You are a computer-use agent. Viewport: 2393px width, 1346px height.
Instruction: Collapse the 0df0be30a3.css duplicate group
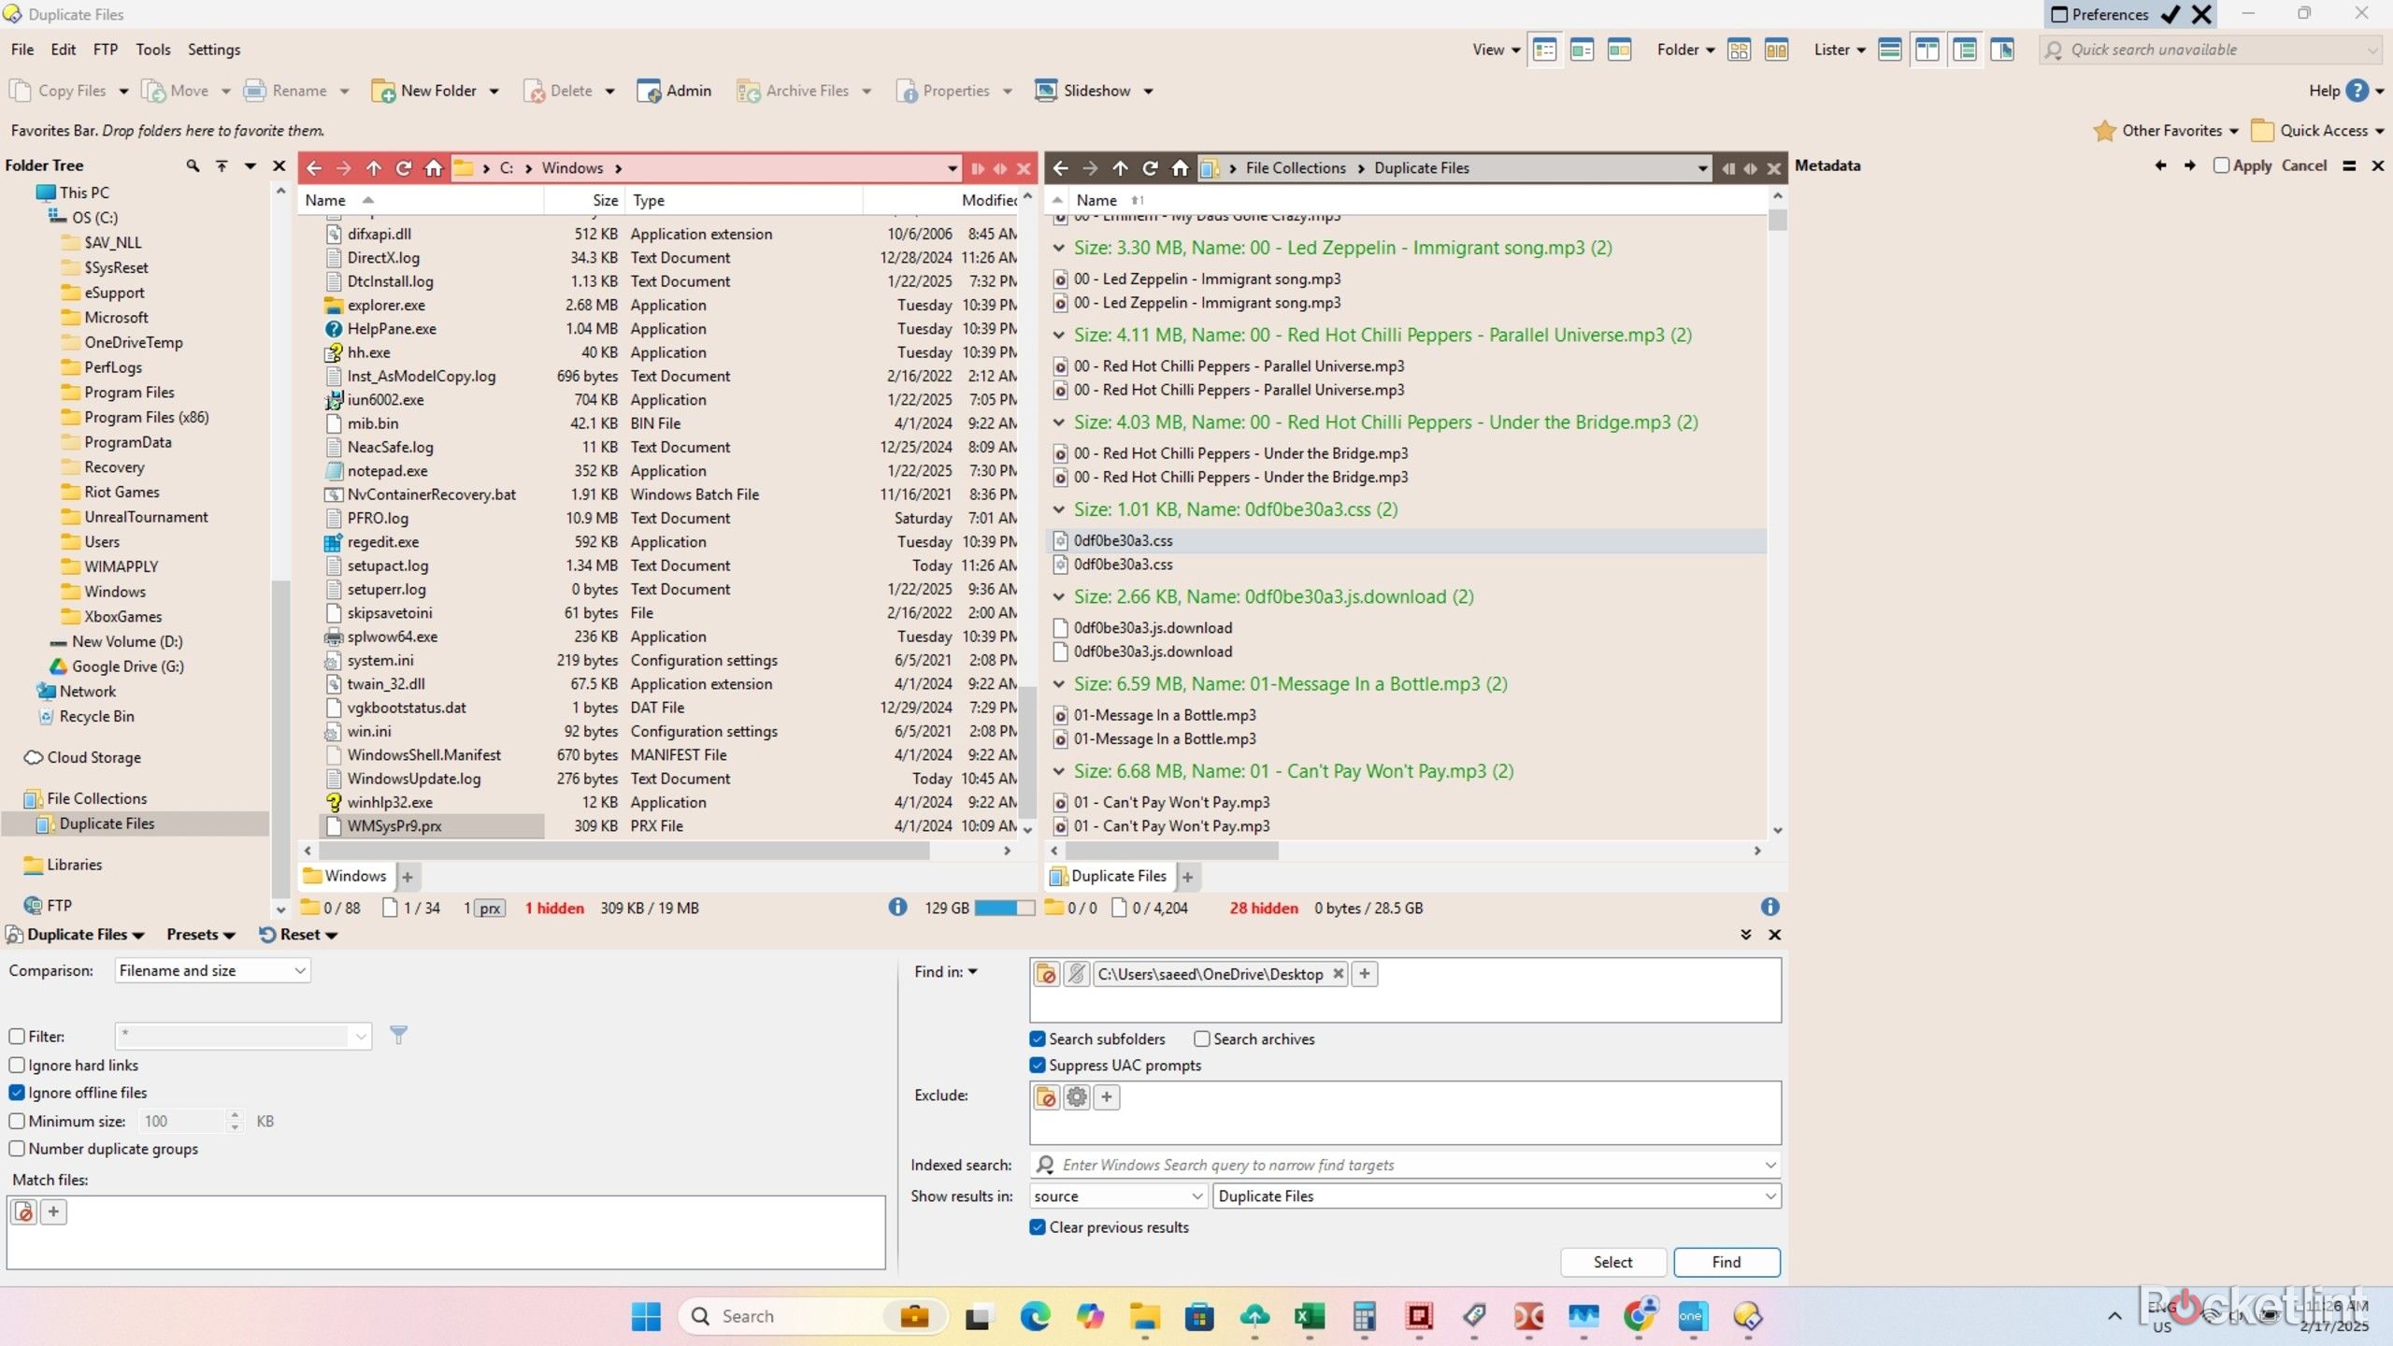click(1058, 509)
